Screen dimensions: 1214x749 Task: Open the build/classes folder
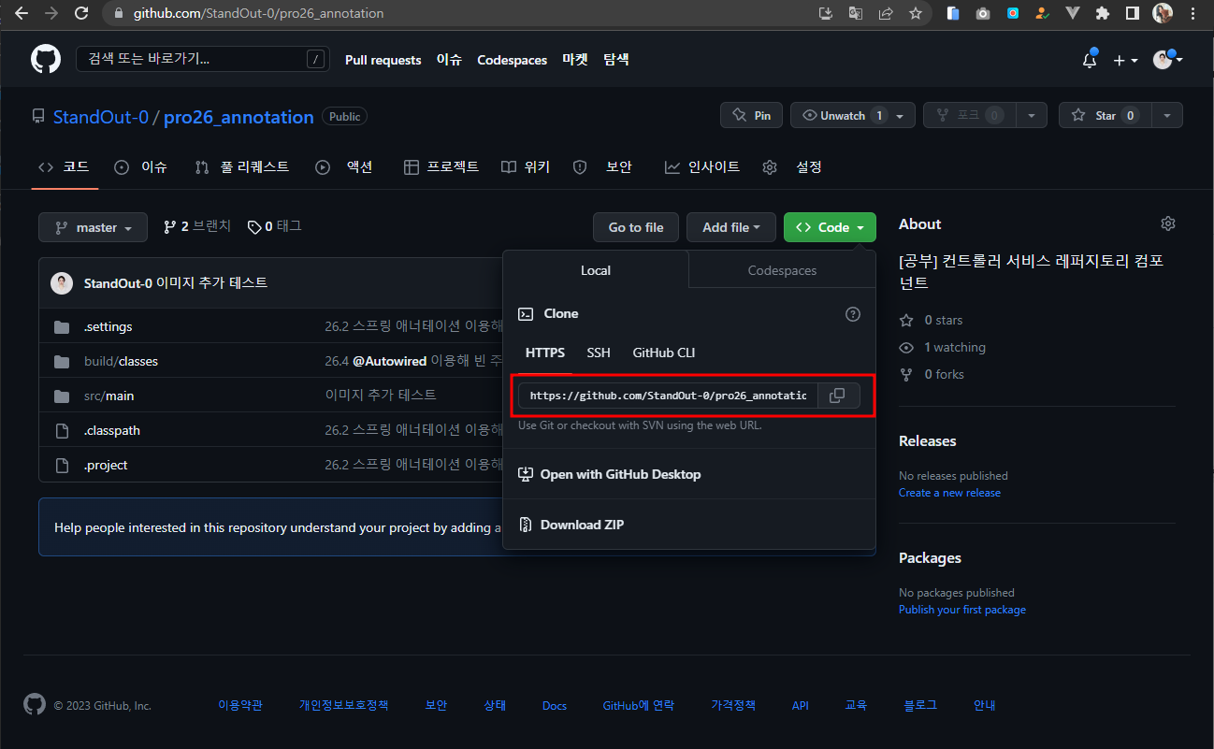[x=121, y=361]
